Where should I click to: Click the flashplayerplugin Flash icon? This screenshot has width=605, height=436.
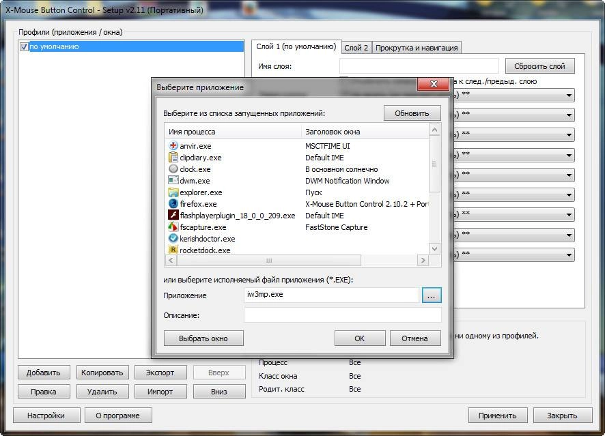(173, 215)
